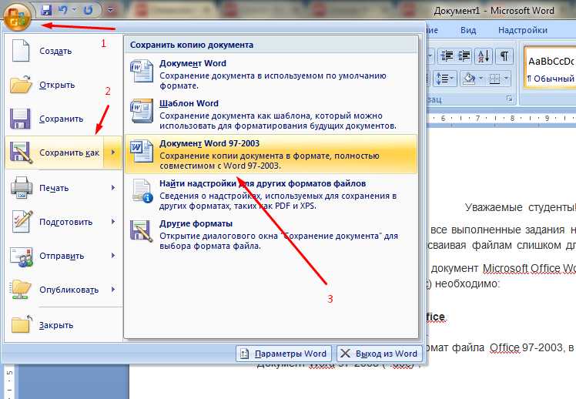This screenshot has height=399, width=576.
Task: Save as Документ Word format
Action: (271, 74)
